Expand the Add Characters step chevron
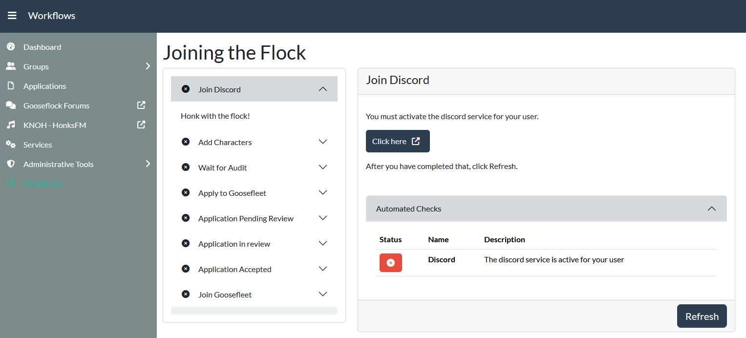This screenshot has width=746, height=338. [x=322, y=142]
